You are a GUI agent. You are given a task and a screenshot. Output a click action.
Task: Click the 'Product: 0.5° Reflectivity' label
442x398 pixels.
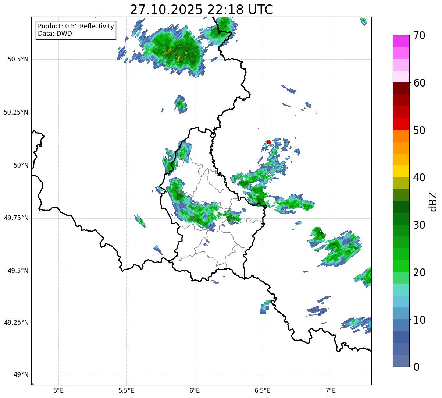tap(76, 27)
